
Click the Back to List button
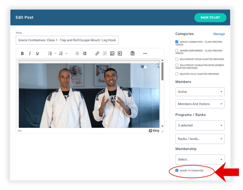210,18
